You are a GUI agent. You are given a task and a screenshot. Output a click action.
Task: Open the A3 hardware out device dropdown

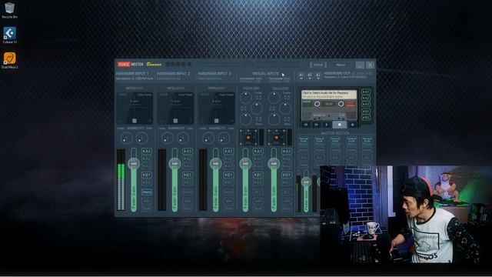coord(318,75)
